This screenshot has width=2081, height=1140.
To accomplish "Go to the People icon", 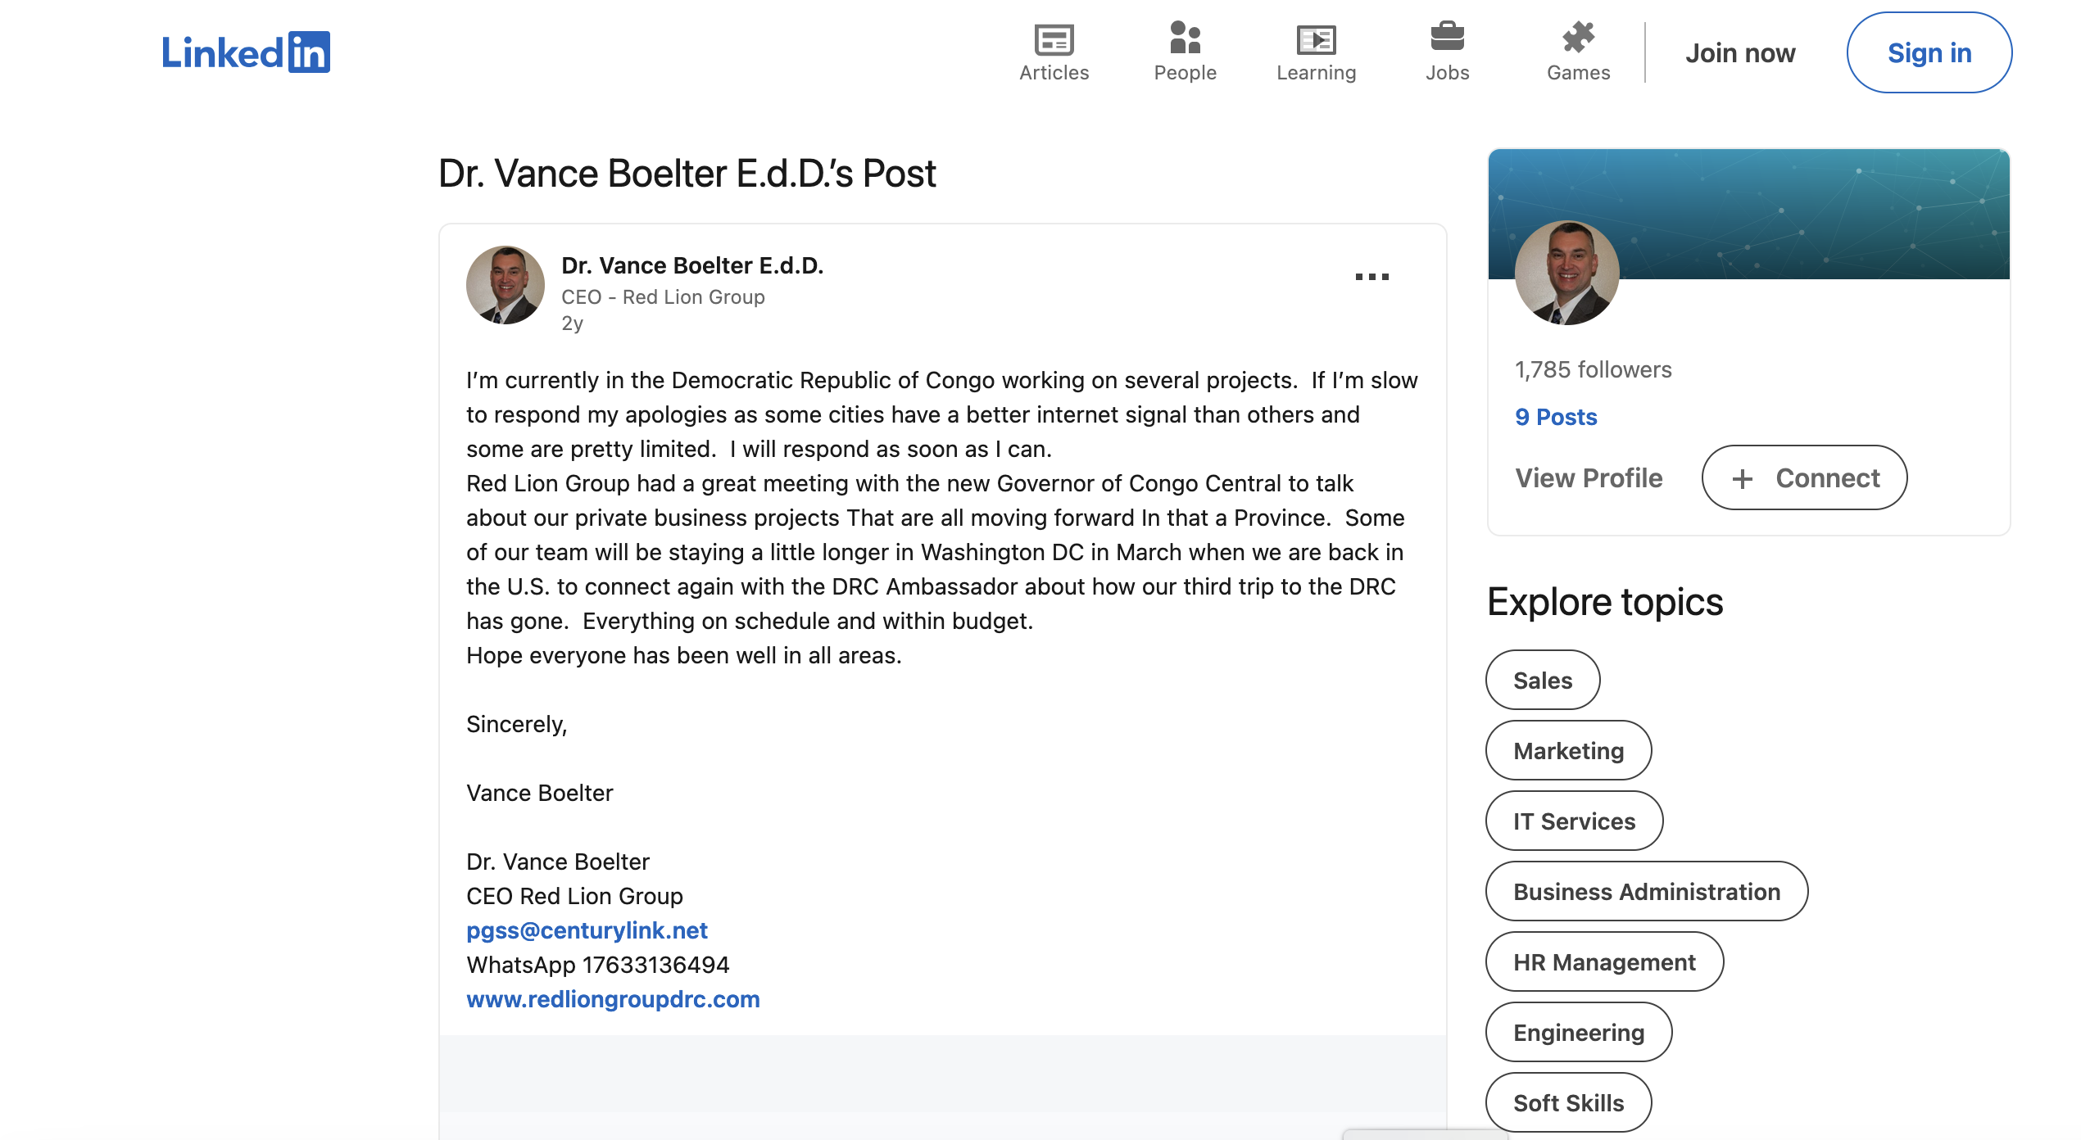I will pyautogui.click(x=1185, y=38).
